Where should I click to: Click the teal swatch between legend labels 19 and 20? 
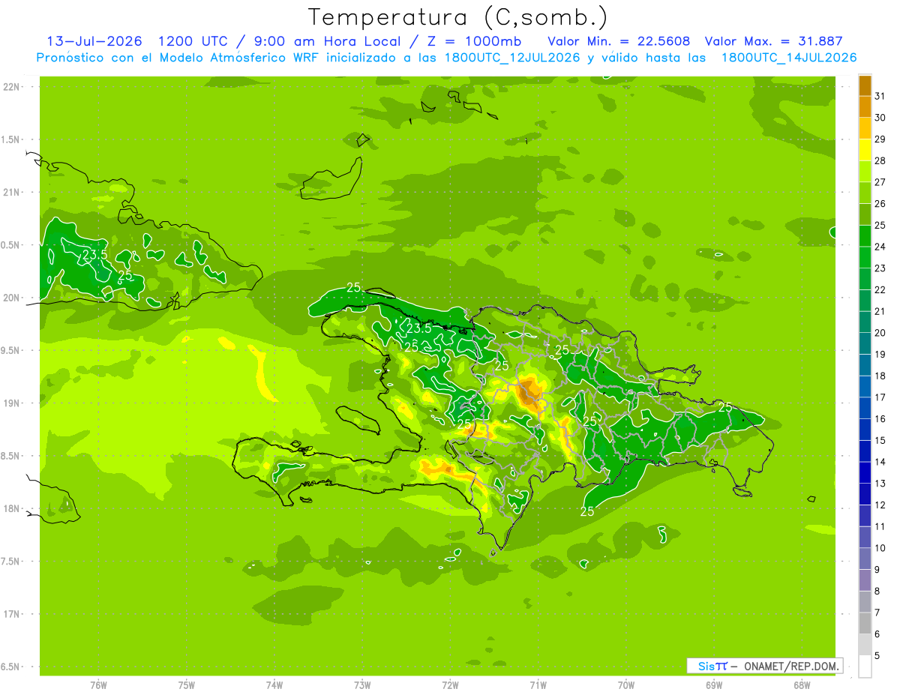(x=865, y=343)
